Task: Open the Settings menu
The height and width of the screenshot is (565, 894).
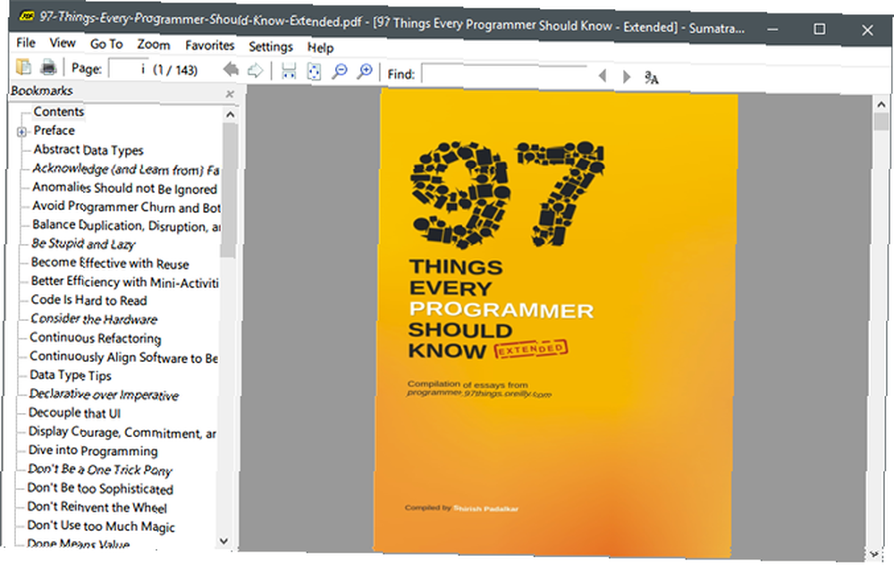Action: point(271,46)
